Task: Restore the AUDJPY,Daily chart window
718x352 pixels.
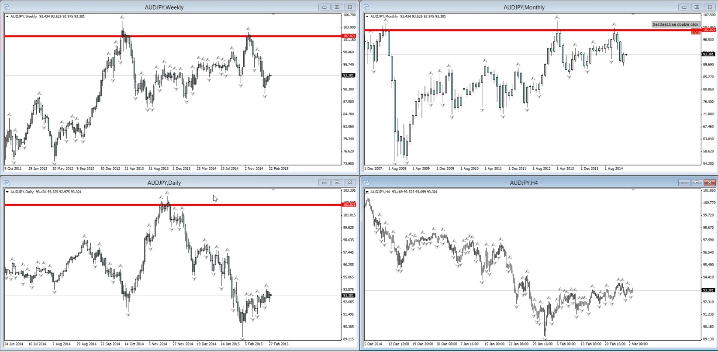Action: 337,183
